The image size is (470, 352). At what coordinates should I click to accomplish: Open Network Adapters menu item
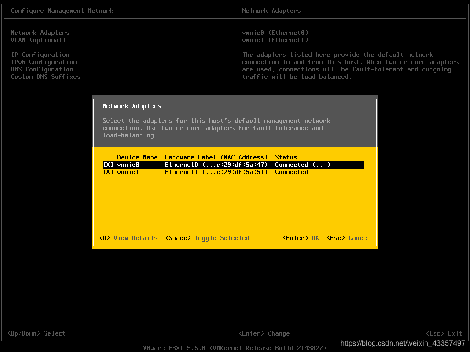[x=40, y=33]
